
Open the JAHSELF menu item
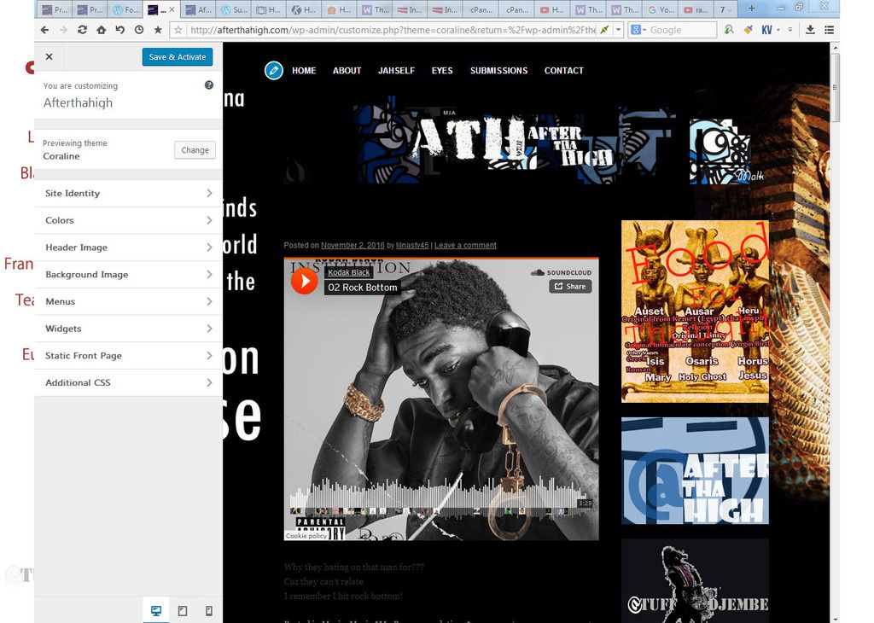(x=396, y=71)
